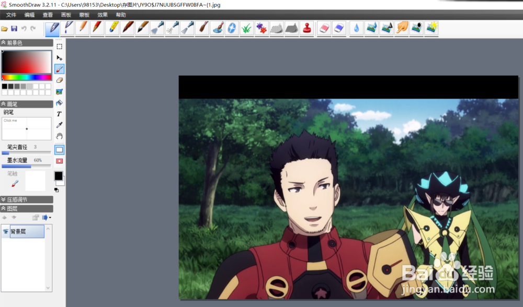Adjust the 笔尖直径 slider
This screenshot has width=523, height=307.
point(26,153)
